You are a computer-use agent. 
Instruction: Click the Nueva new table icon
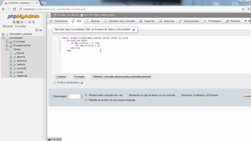(x=15, y=53)
